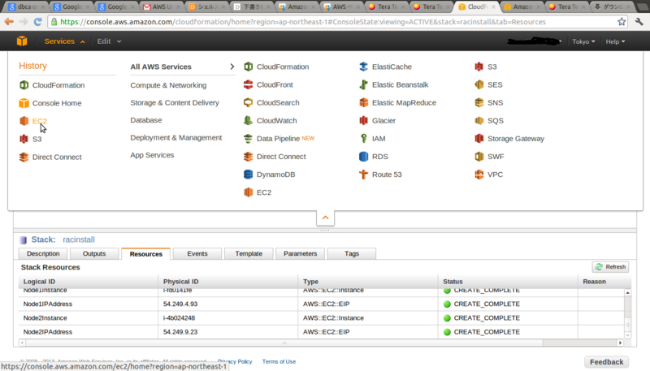Switch to the Description tab
The height and width of the screenshot is (371, 650).
pos(43,253)
